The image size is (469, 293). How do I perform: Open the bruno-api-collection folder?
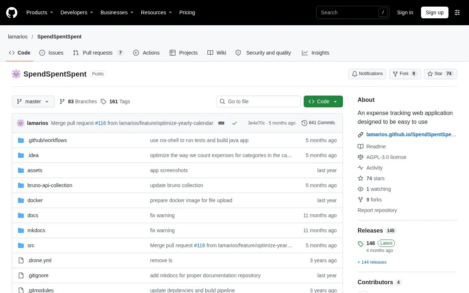[50, 185]
